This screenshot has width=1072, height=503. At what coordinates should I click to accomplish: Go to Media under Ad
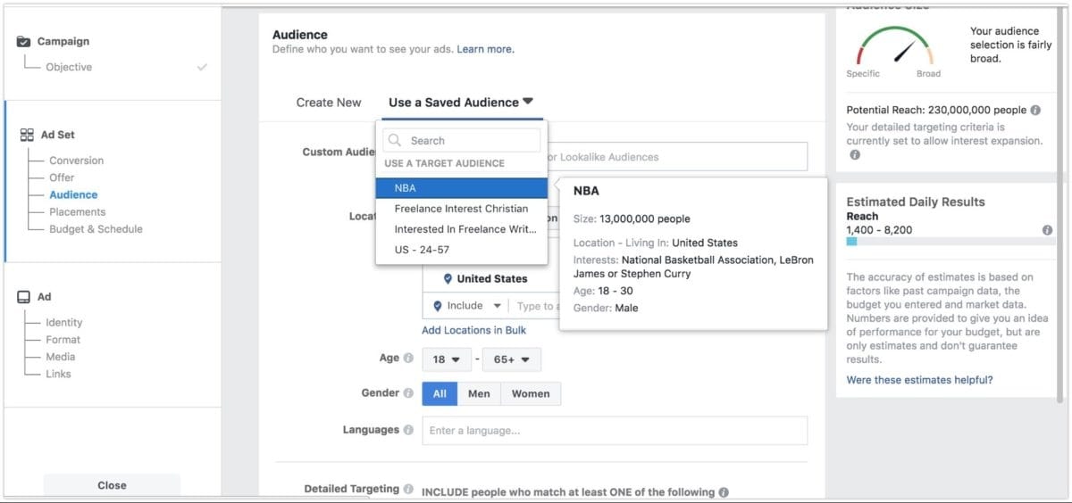tap(60, 357)
